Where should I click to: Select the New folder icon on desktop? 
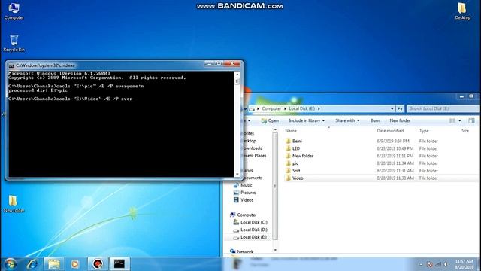[14, 204]
